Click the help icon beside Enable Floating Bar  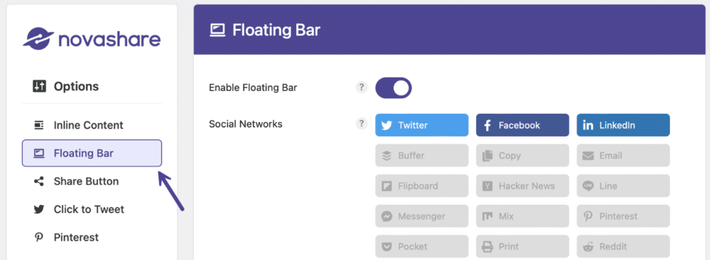pyautogui.click(x=361, y=87)
